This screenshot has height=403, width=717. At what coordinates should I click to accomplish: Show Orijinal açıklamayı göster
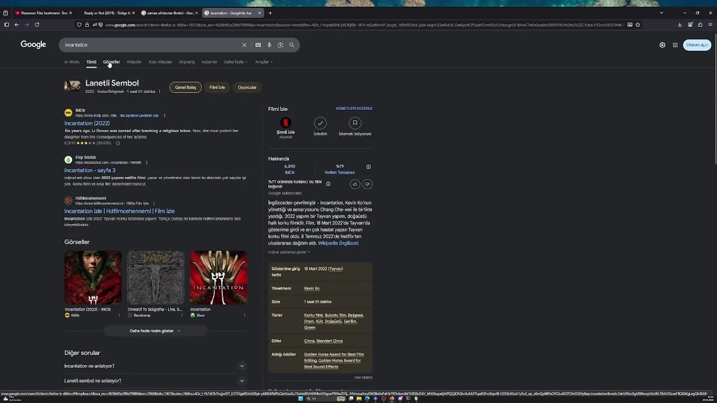(x=289, y=252)
